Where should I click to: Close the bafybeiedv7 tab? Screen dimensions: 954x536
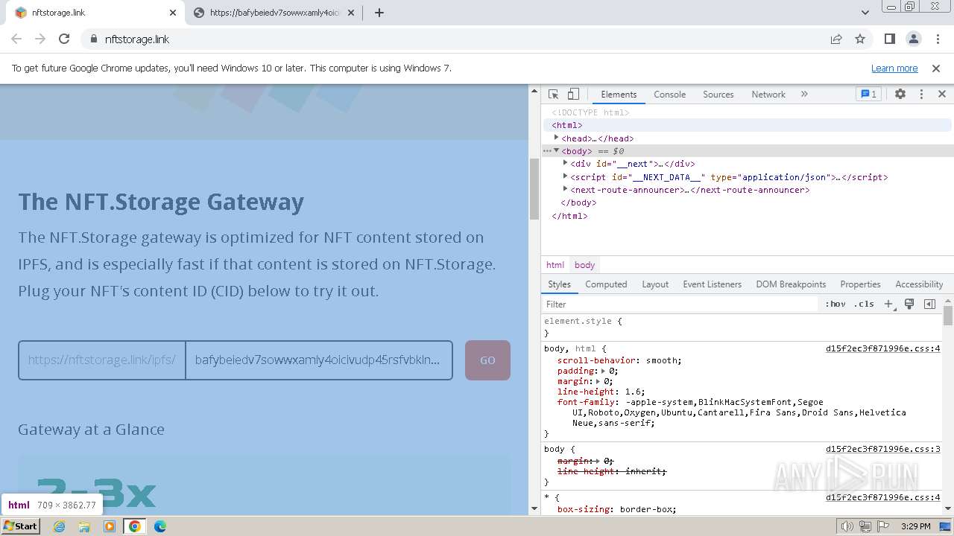[x=351, y=13]
